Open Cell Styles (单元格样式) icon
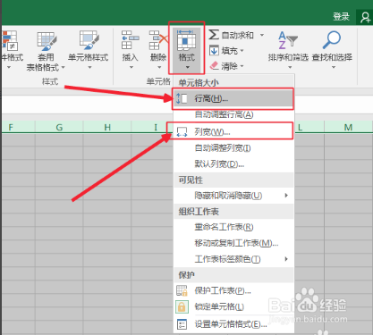This screenshot has height=335, width=373. [89, 40]
